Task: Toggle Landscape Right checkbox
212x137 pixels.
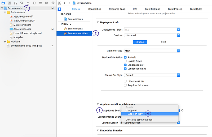Action: coord(125,69)
